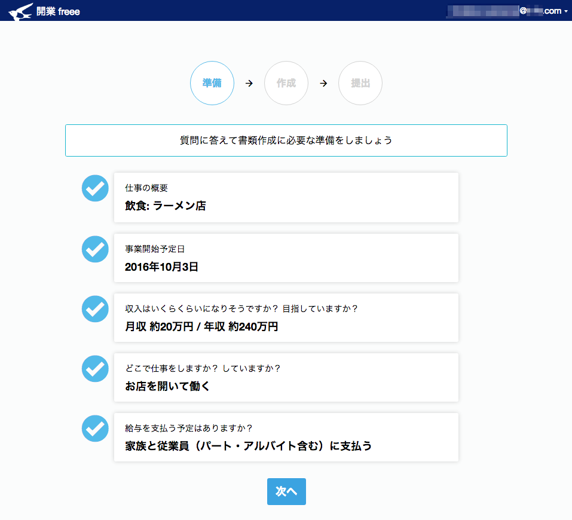Click the checkmark beside 事業開始予定日
Viewport: 572px width, 520px height.
coord(94,249)
